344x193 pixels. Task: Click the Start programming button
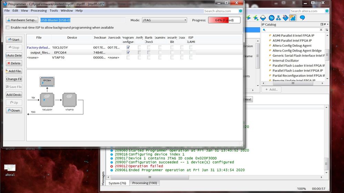[14, 39]
